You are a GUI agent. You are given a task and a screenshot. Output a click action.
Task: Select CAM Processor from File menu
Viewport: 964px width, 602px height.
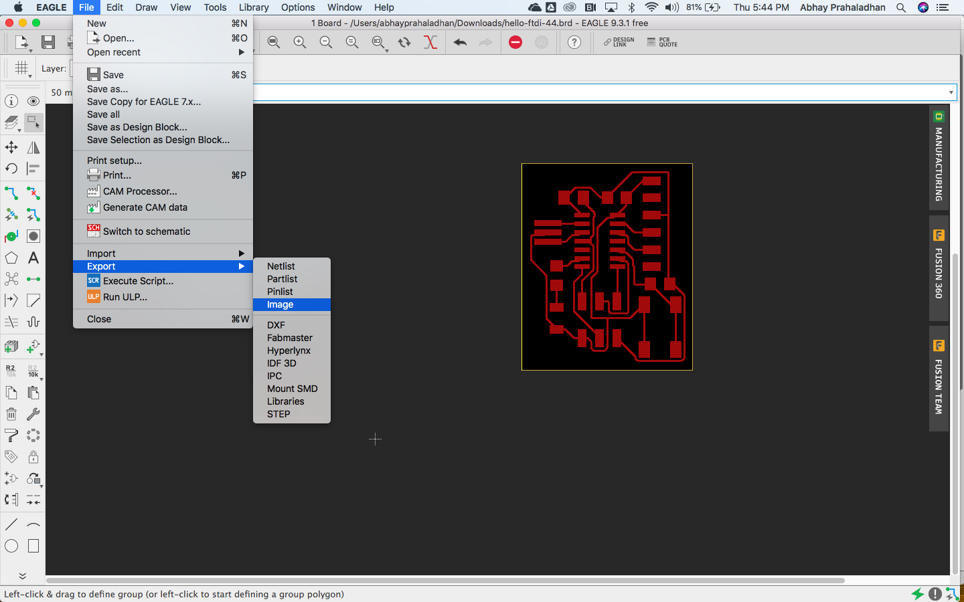coord(140,191)
